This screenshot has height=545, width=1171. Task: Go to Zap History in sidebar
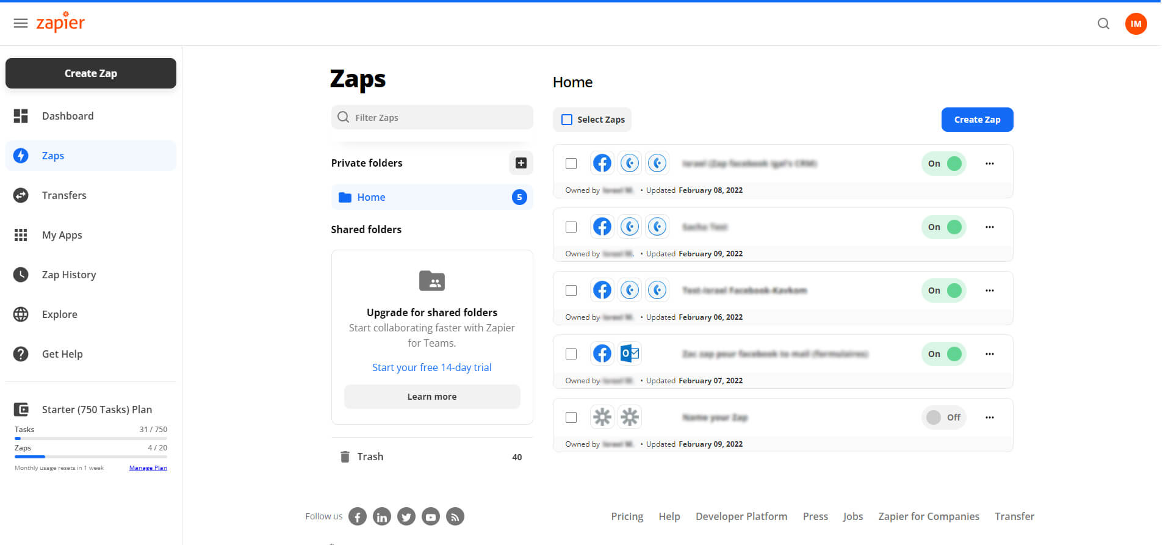(69, 275)
